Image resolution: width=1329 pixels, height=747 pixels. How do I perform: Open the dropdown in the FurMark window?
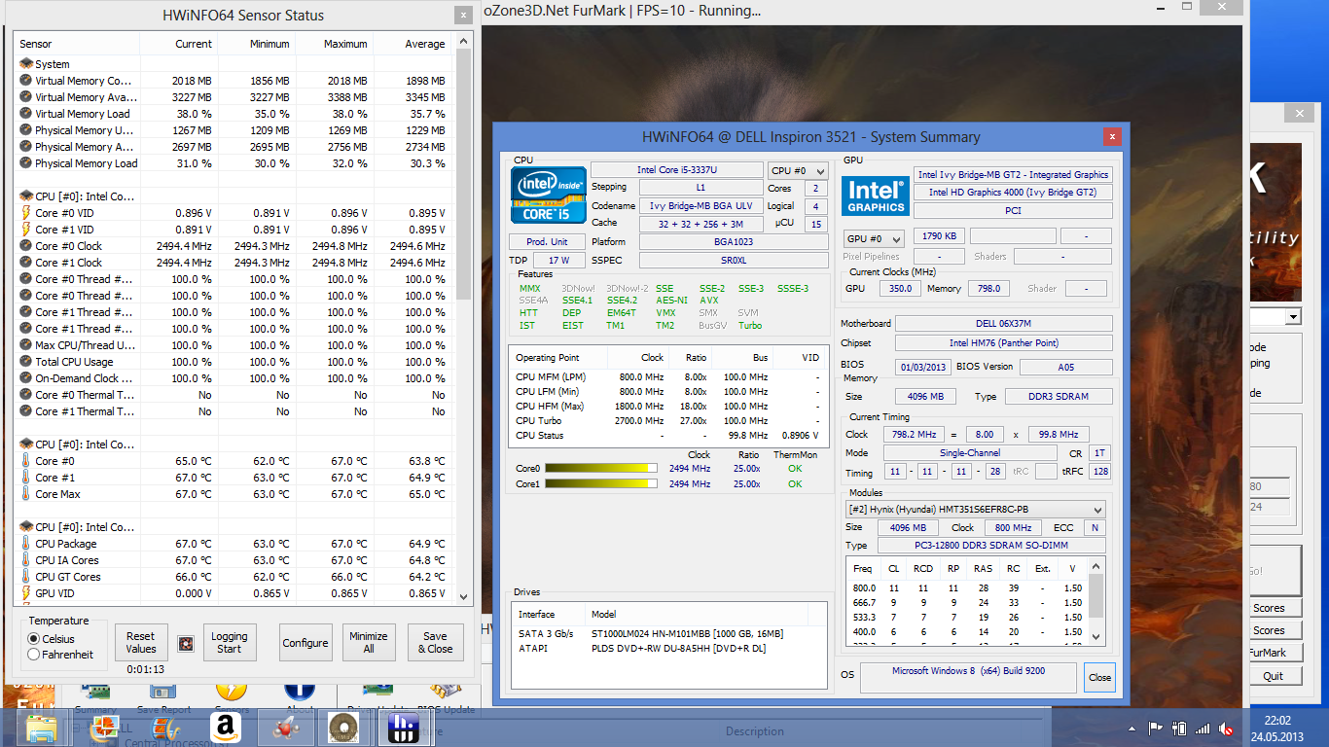pos(1293,317)
